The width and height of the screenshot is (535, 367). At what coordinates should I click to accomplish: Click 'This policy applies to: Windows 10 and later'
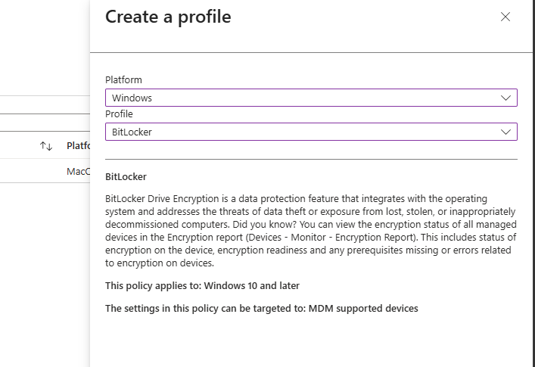tap(202, 285)
